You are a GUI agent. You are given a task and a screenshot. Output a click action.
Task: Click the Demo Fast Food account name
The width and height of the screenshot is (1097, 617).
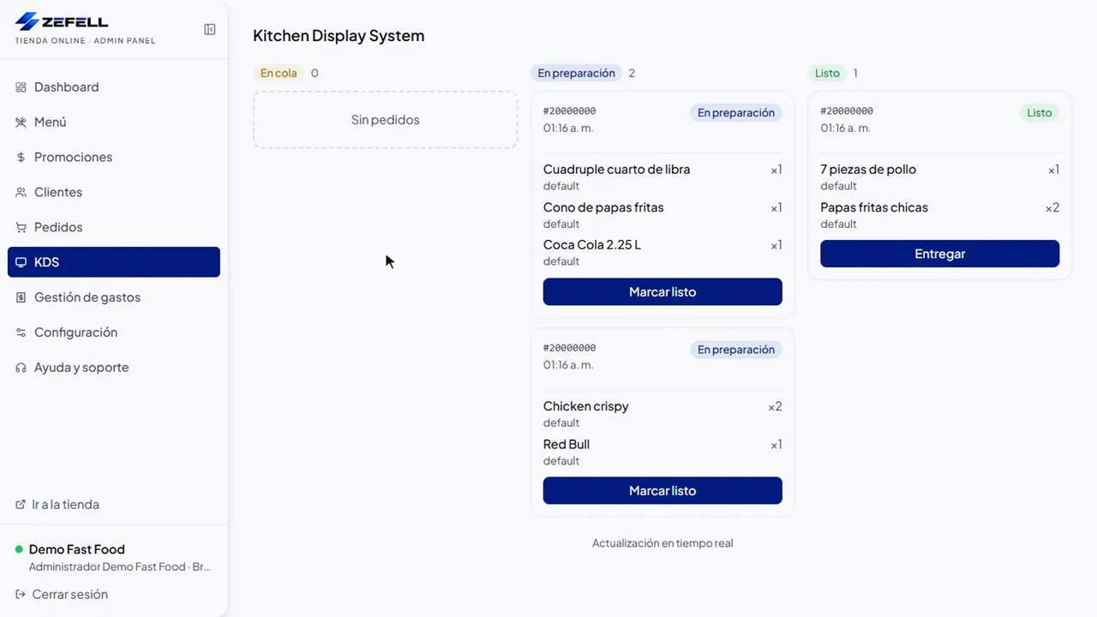click(77, 549)
